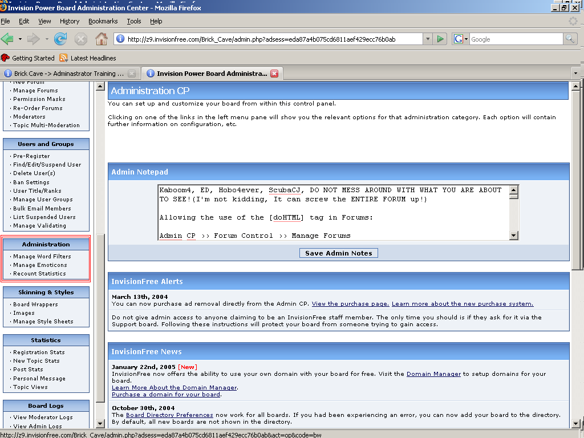Viewport: 584px width, 438px height.
Task: Click Purchase a domain for your board
Action: click(x=166, y=395)
